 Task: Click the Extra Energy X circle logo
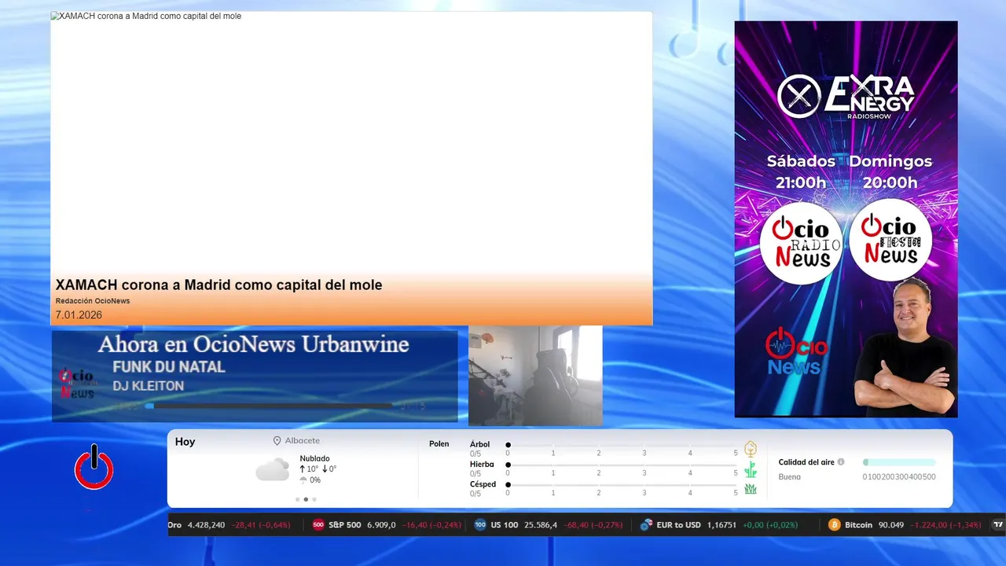click(x=799, y=97)
